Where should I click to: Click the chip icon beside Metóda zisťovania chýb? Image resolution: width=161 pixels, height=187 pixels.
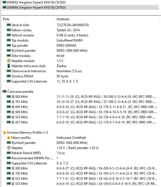click(9, 66)
